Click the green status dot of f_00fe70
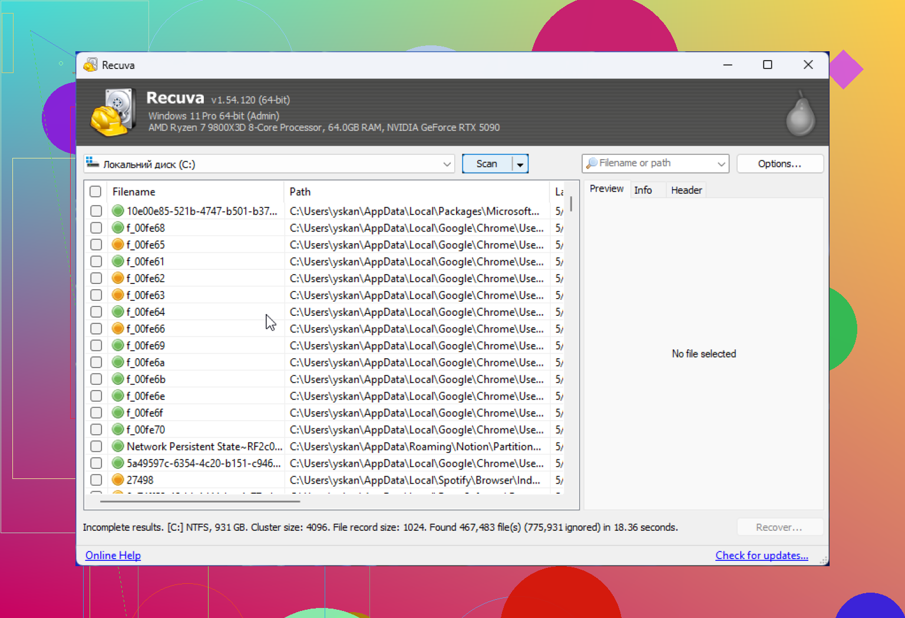 point(118,429)
